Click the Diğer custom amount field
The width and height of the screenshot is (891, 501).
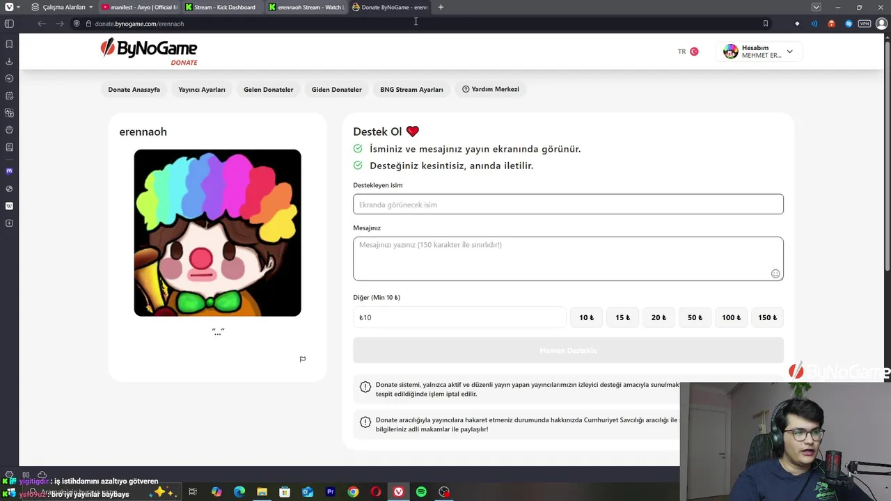pyautogui.click(x=459, y=317)
